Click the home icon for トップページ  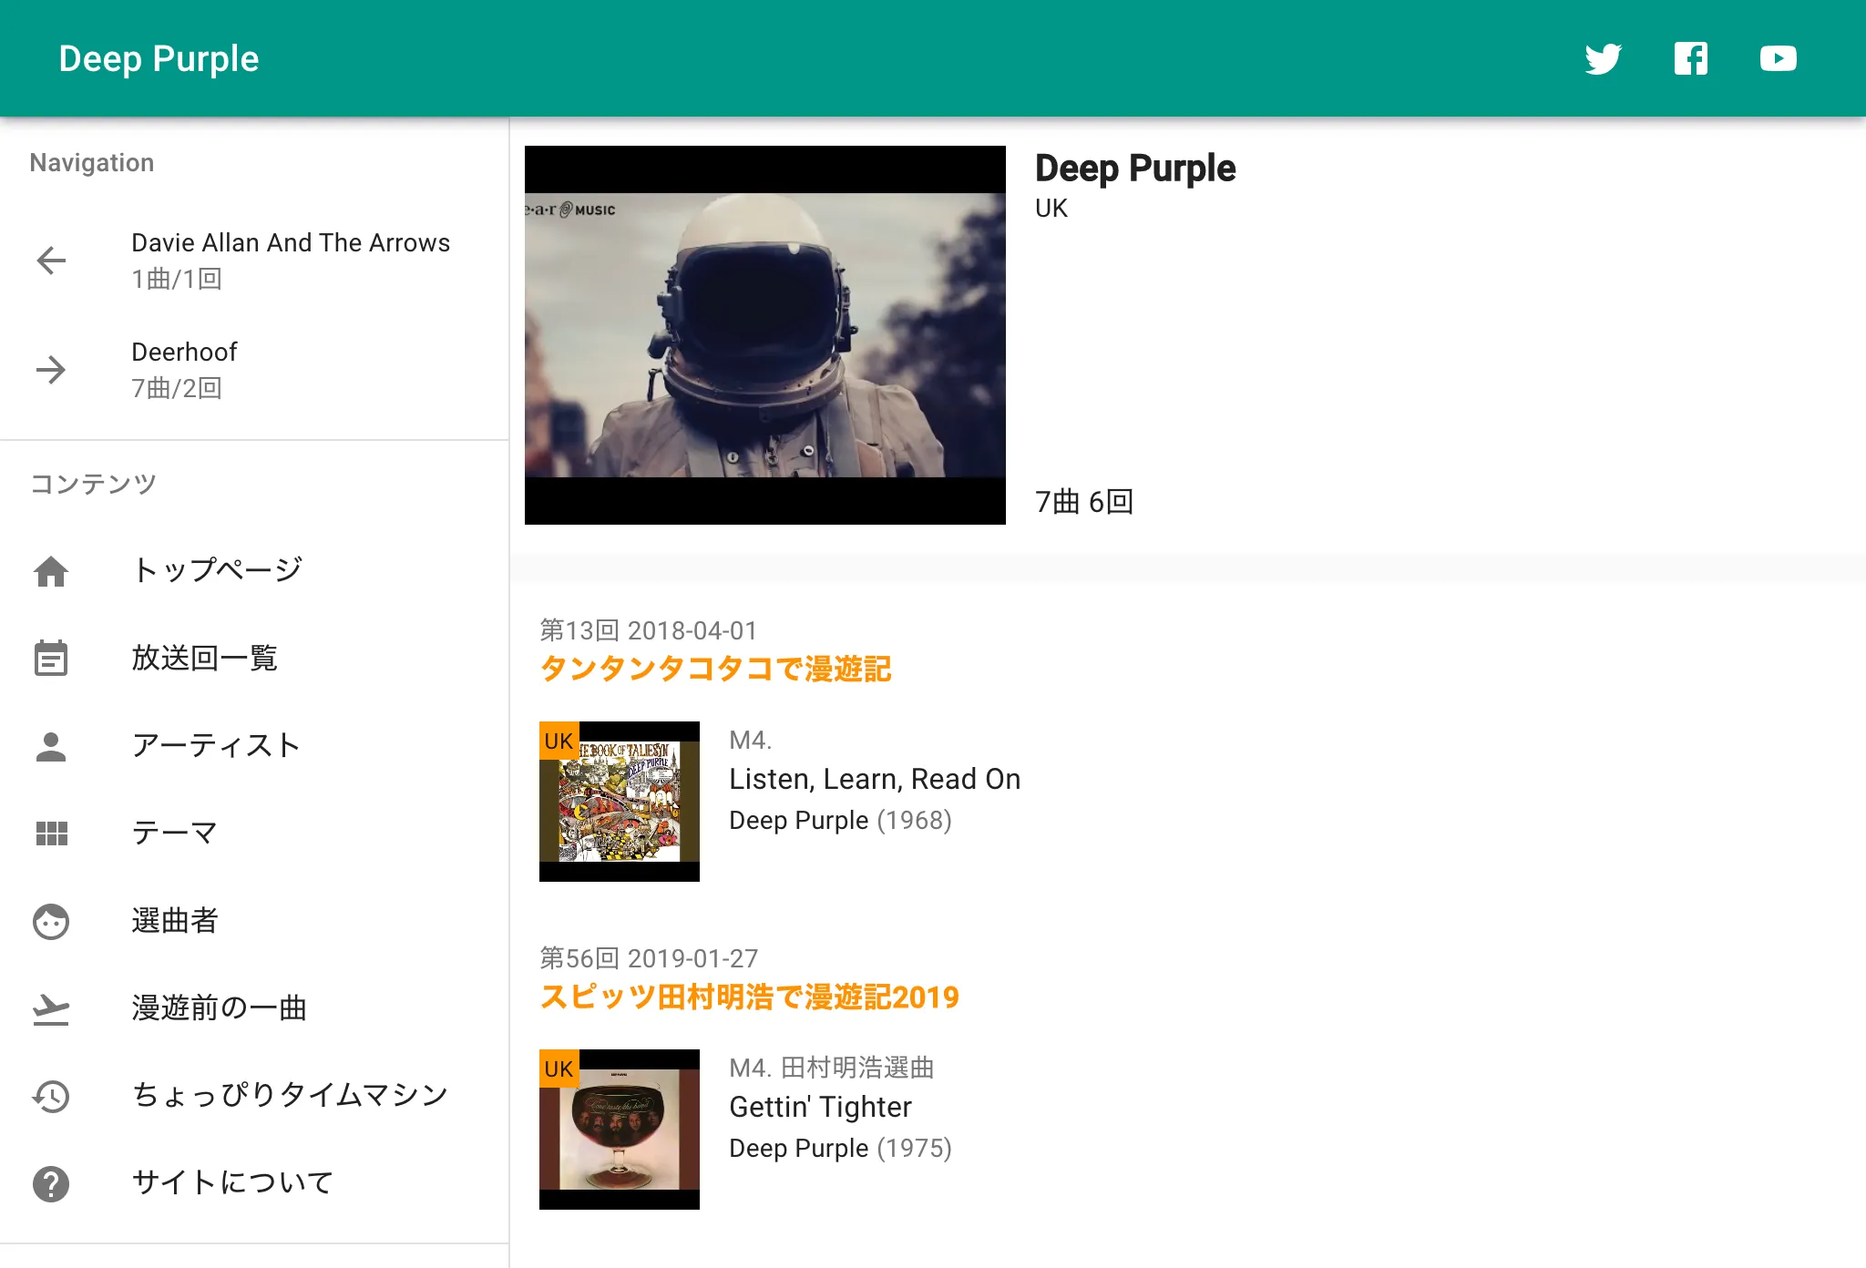click(51, 571)
